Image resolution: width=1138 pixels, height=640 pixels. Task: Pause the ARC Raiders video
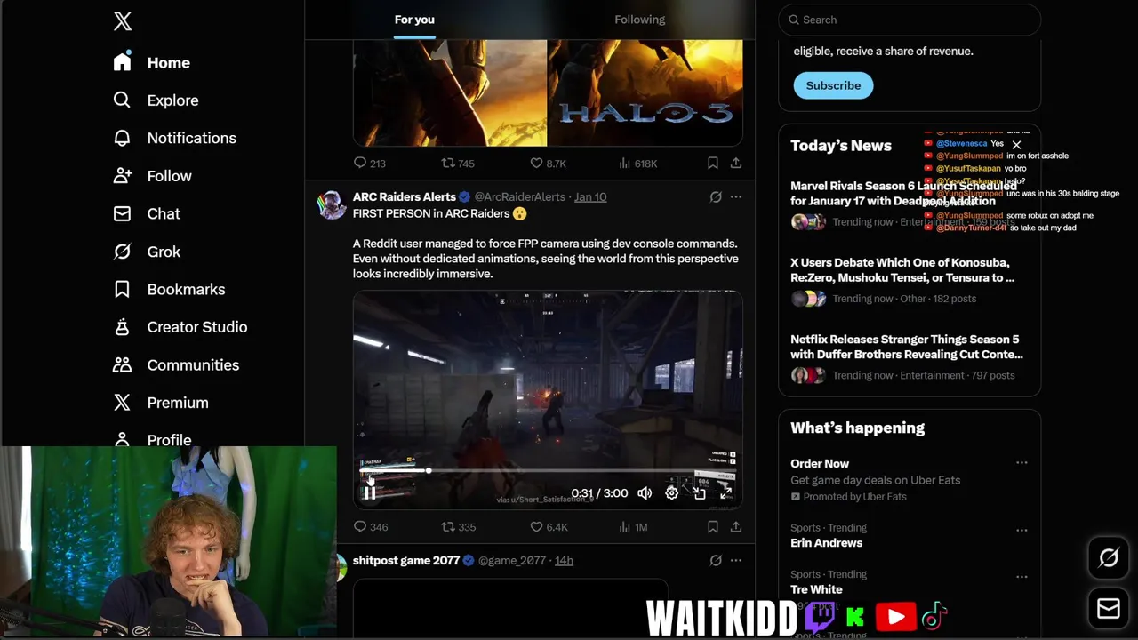[369, 493]
